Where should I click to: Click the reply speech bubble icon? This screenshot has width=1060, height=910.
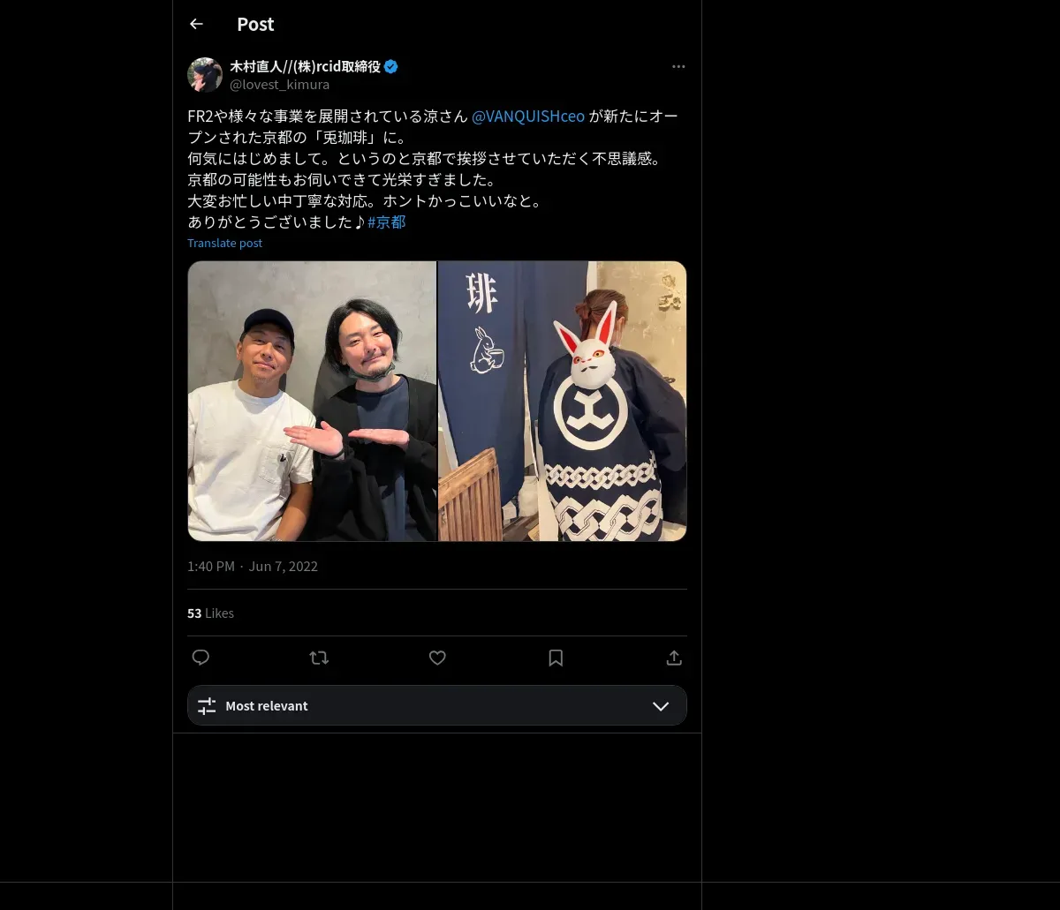201,658
